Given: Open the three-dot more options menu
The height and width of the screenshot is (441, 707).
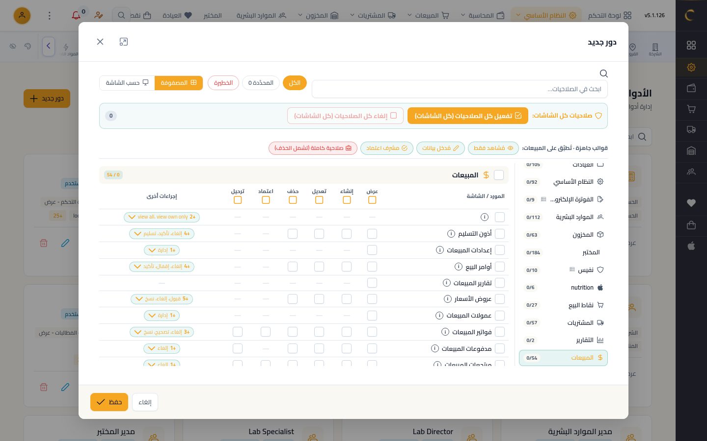Looking at the screenshot, I should point(49,16).
